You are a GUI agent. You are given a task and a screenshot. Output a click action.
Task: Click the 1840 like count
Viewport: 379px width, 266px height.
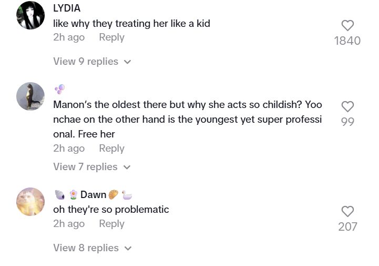(x=347, y=41)
